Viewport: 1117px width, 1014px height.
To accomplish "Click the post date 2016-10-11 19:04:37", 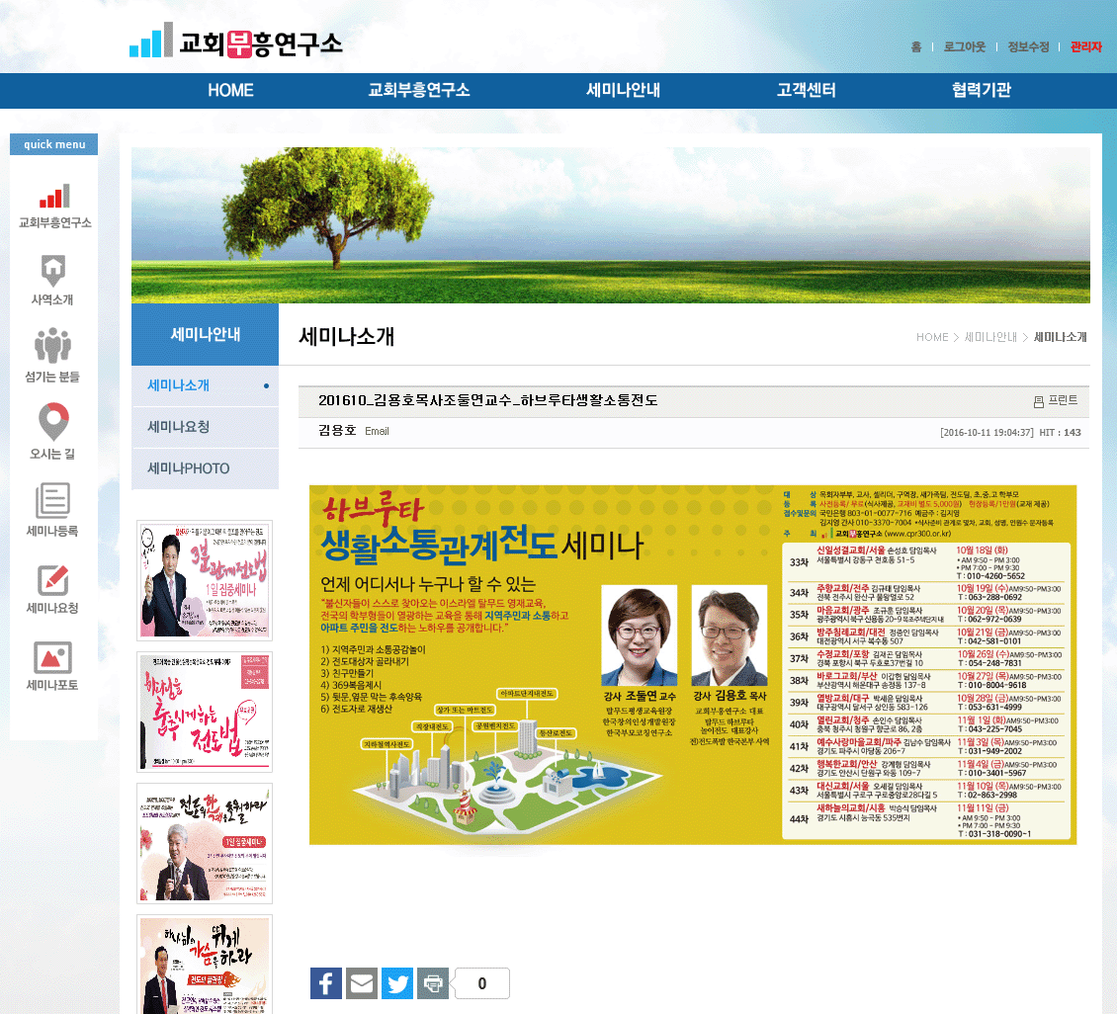I will click(x=987, y=432).
